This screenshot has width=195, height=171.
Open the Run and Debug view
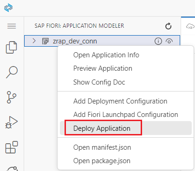click(x=11, y=122)
